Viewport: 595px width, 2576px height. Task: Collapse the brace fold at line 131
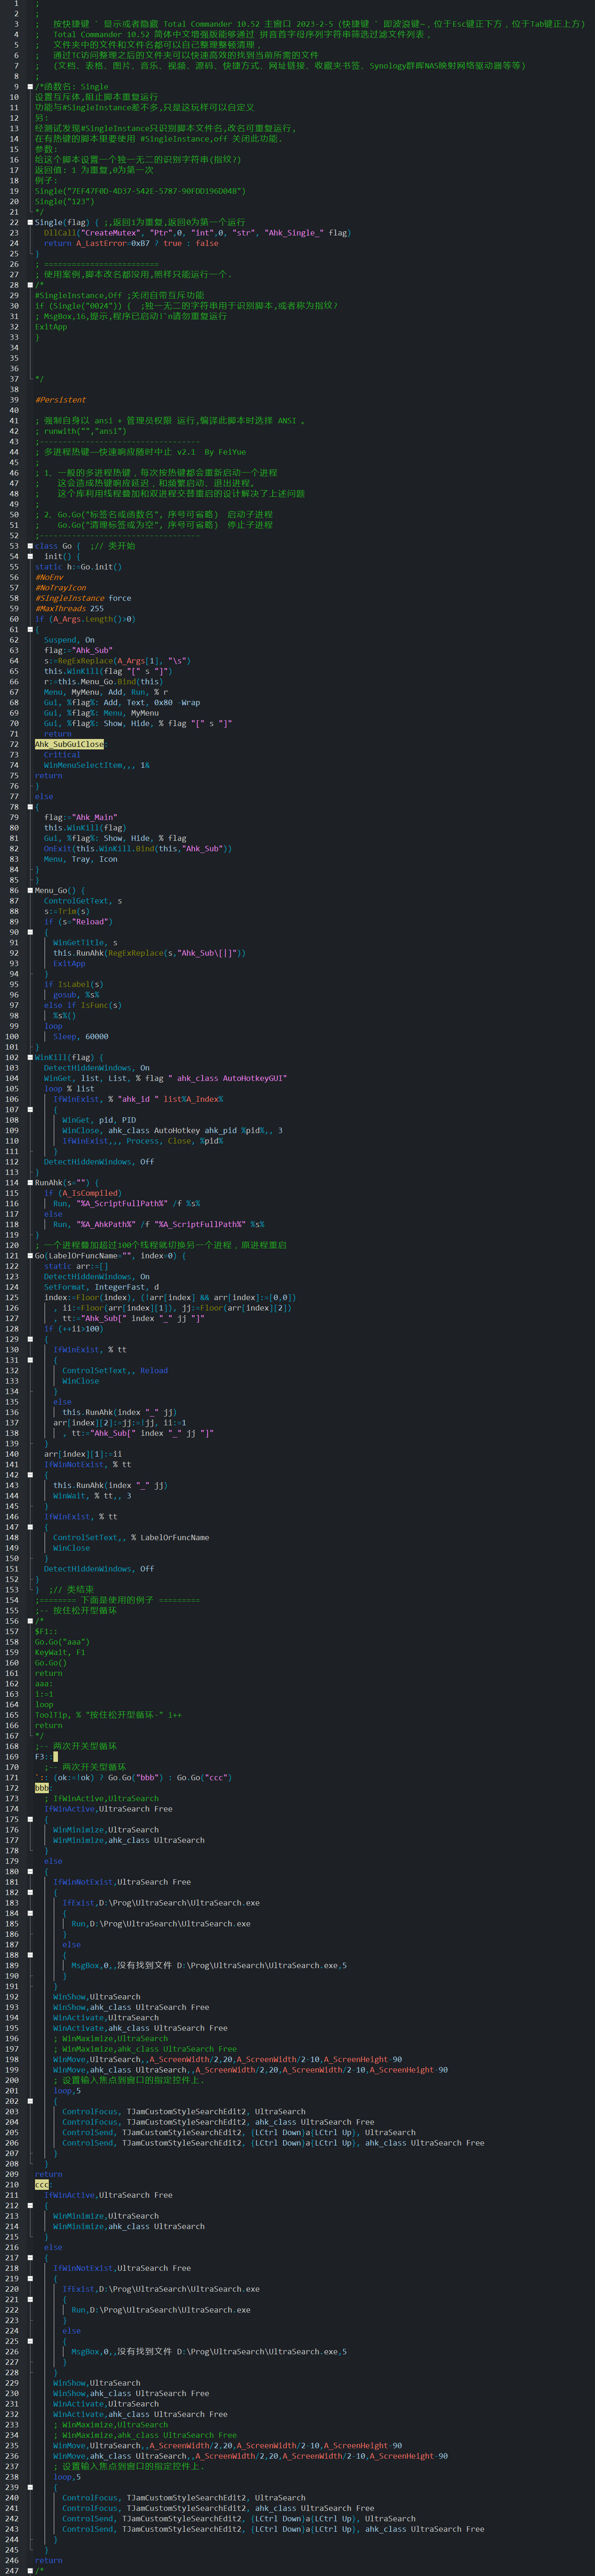pyautogui.click(x=30, y=1360)
